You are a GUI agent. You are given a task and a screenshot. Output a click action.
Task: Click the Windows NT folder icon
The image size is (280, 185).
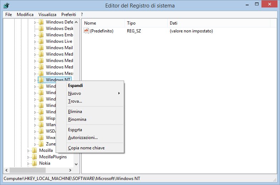41,80
